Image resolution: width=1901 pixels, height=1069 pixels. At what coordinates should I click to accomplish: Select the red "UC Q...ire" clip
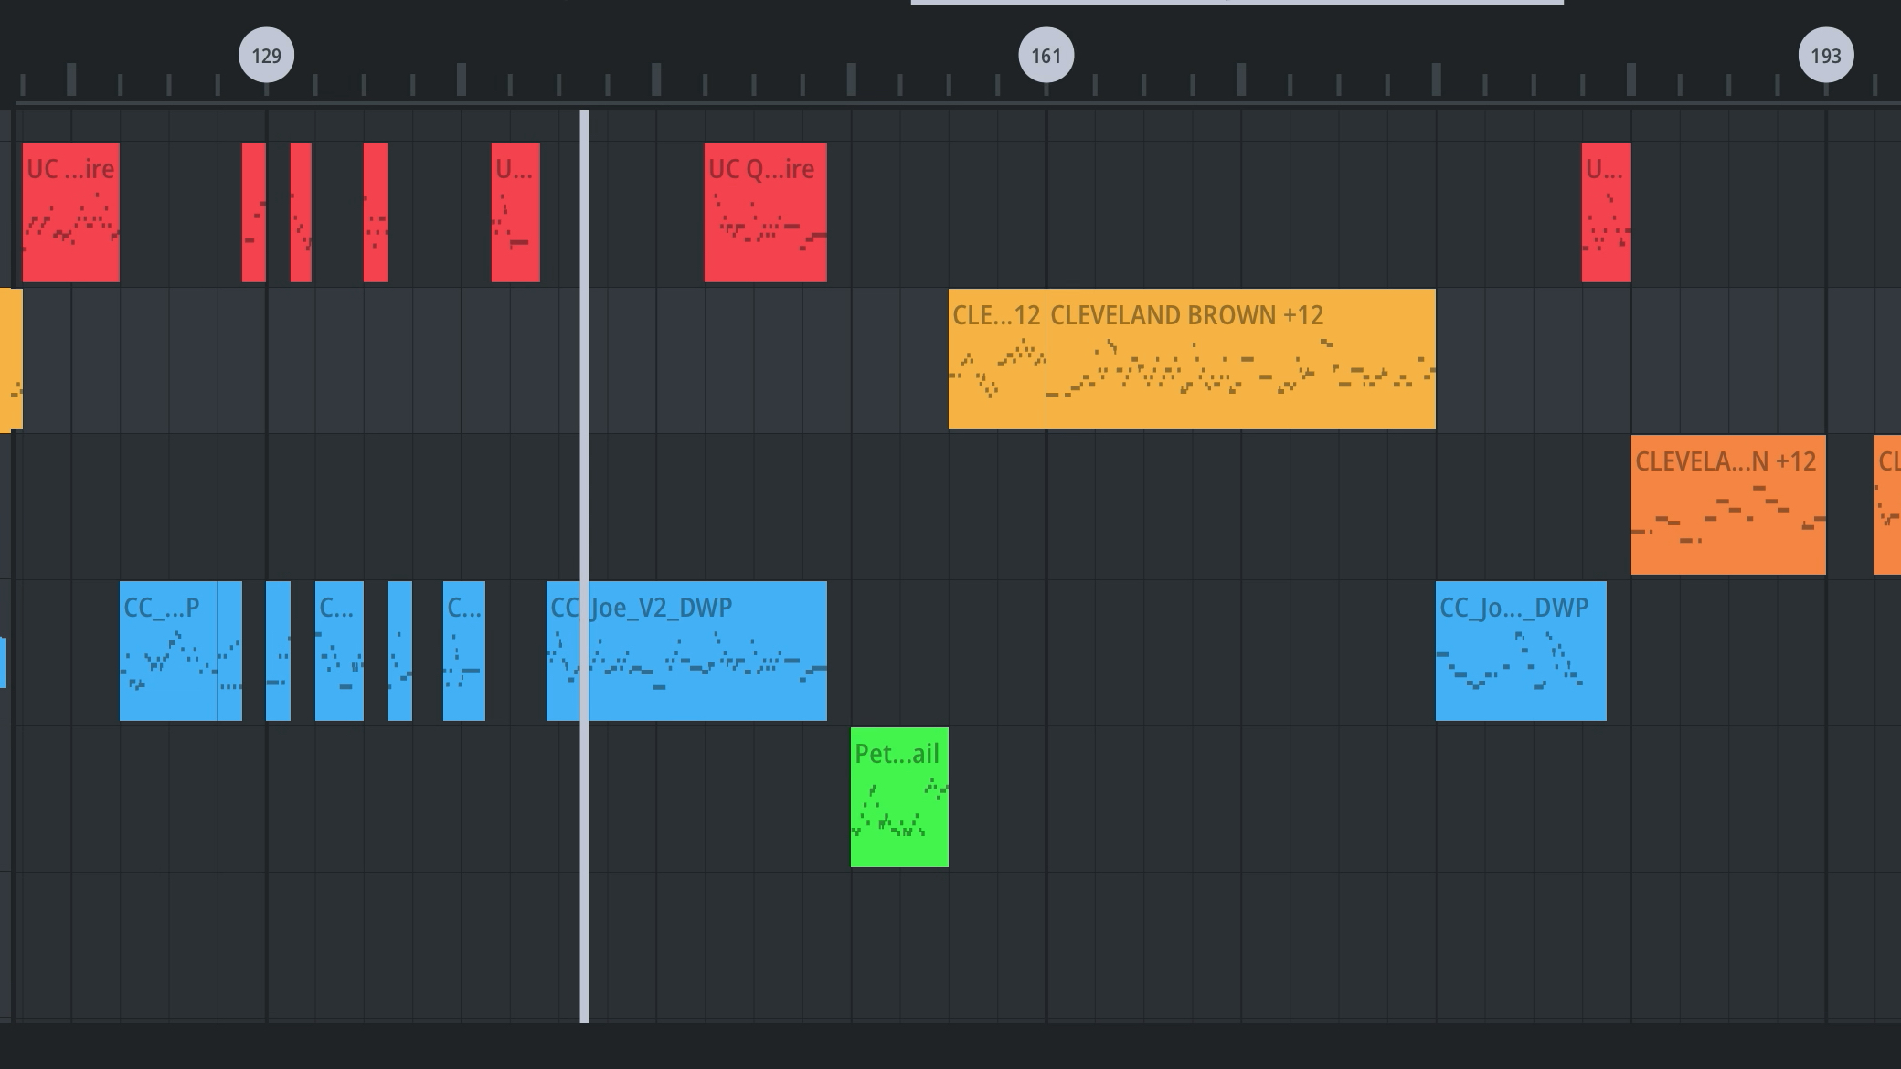765,212
